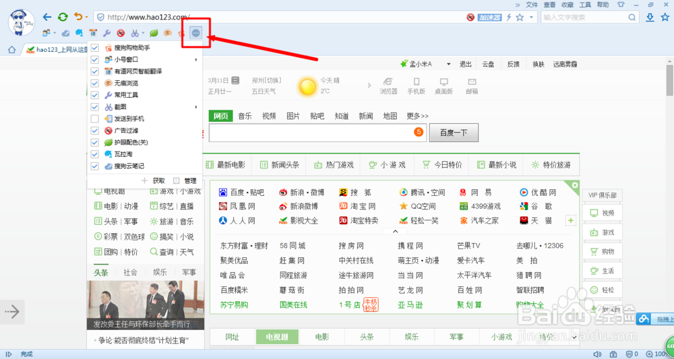Open the dropdown arrow beside undo icon
674x359 pixels.
click(x=86, y=18)
